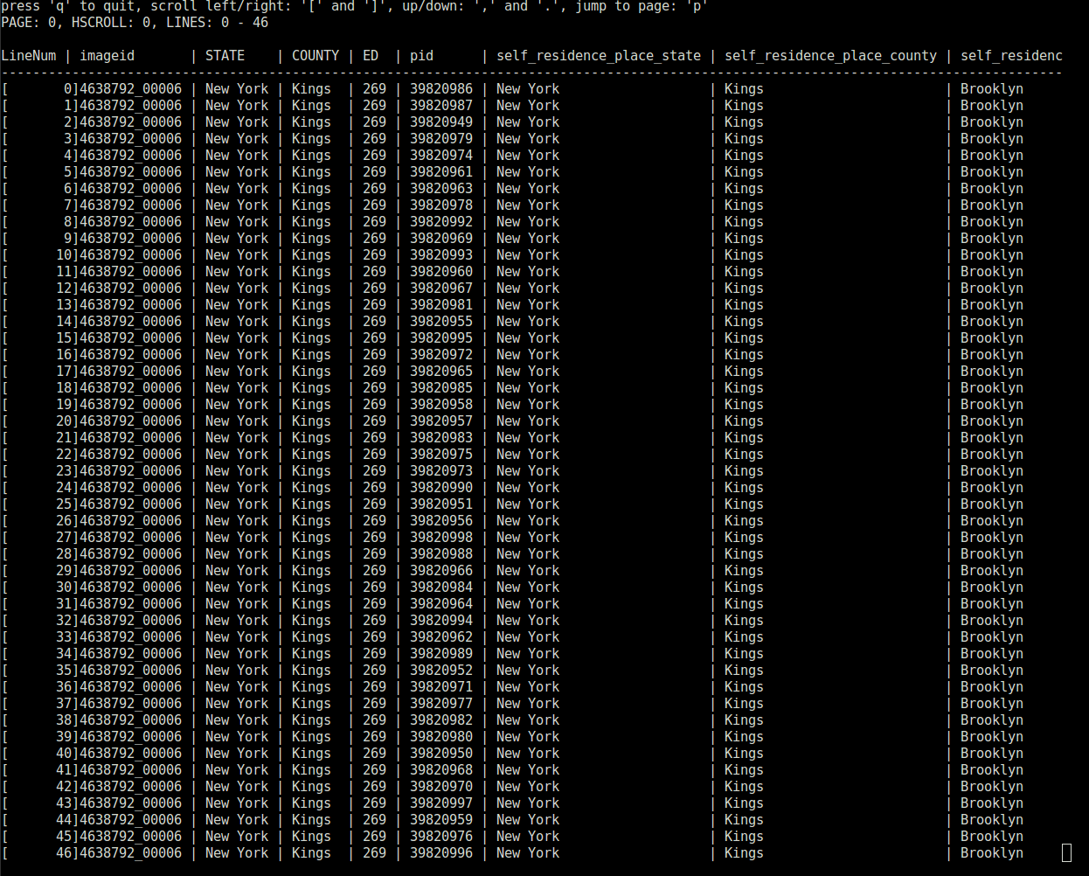This screenshot has width=1089, height=876.
Task: Select pid value 39820968
Action: [441, 769]
